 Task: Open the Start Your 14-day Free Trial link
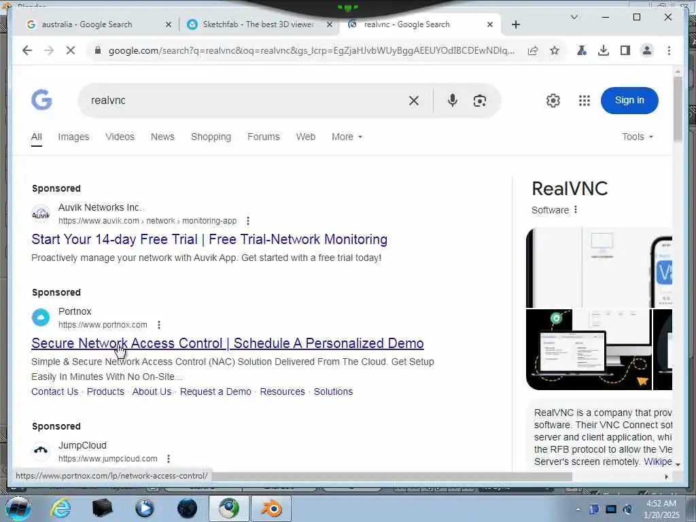click(x=209, y=239)
